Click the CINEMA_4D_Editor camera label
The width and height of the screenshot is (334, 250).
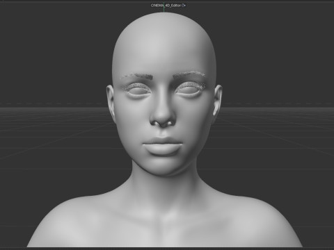pyautogui.click(x=166, y=5)
